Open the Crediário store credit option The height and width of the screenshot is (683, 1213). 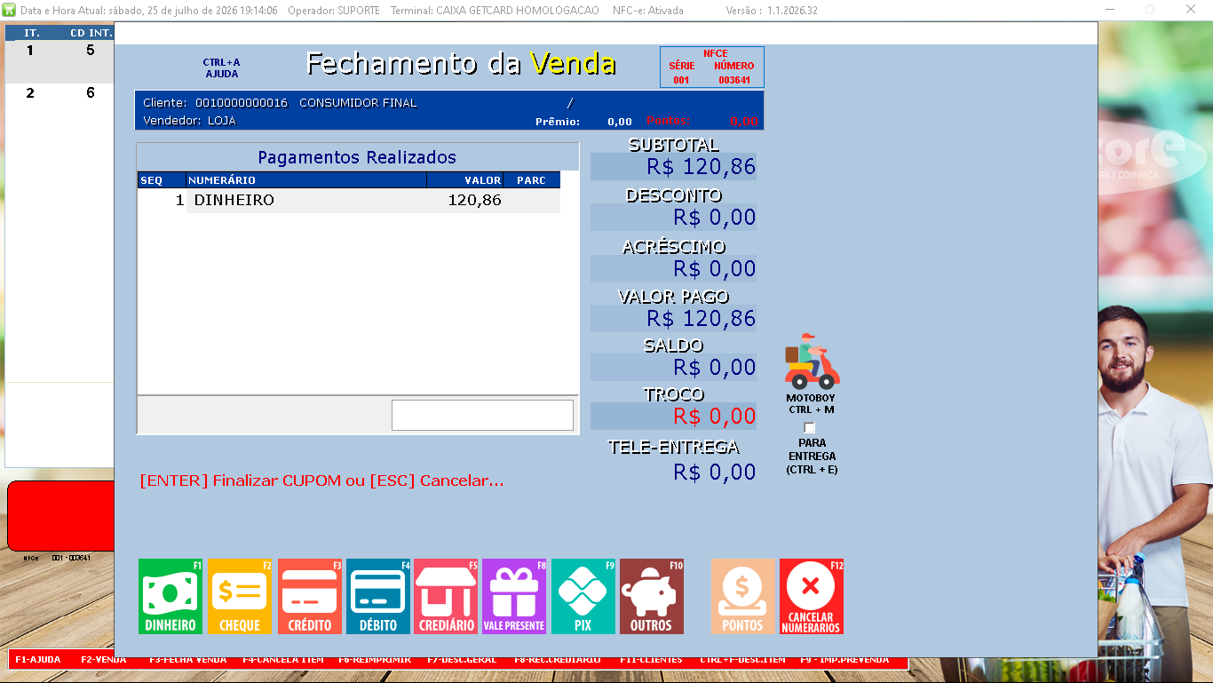click(446, 596)
